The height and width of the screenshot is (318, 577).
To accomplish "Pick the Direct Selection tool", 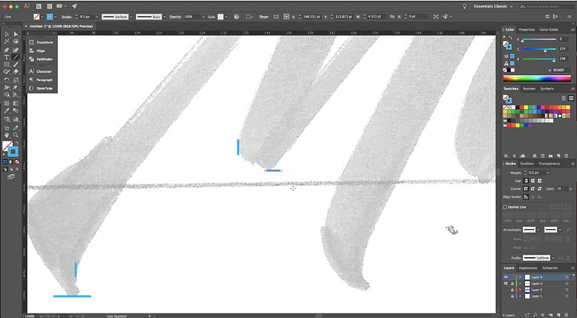I will click(15, 34).
